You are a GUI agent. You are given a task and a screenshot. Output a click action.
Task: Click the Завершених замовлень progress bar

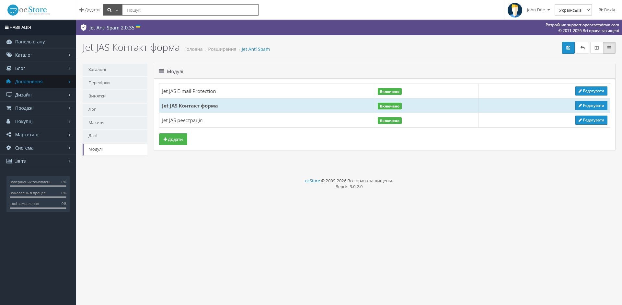point(38,186)
